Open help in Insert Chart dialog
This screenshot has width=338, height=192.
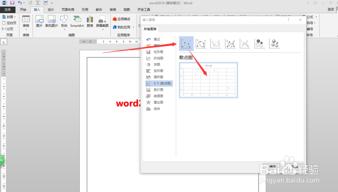[x=288, y=20]
